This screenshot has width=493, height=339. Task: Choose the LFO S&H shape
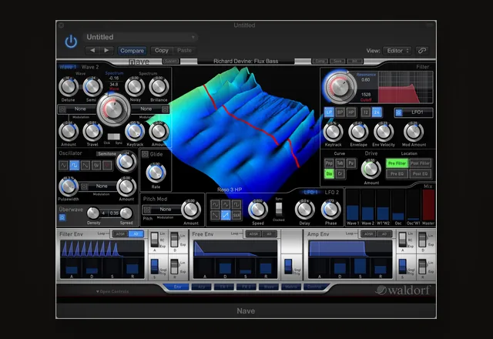236,215
